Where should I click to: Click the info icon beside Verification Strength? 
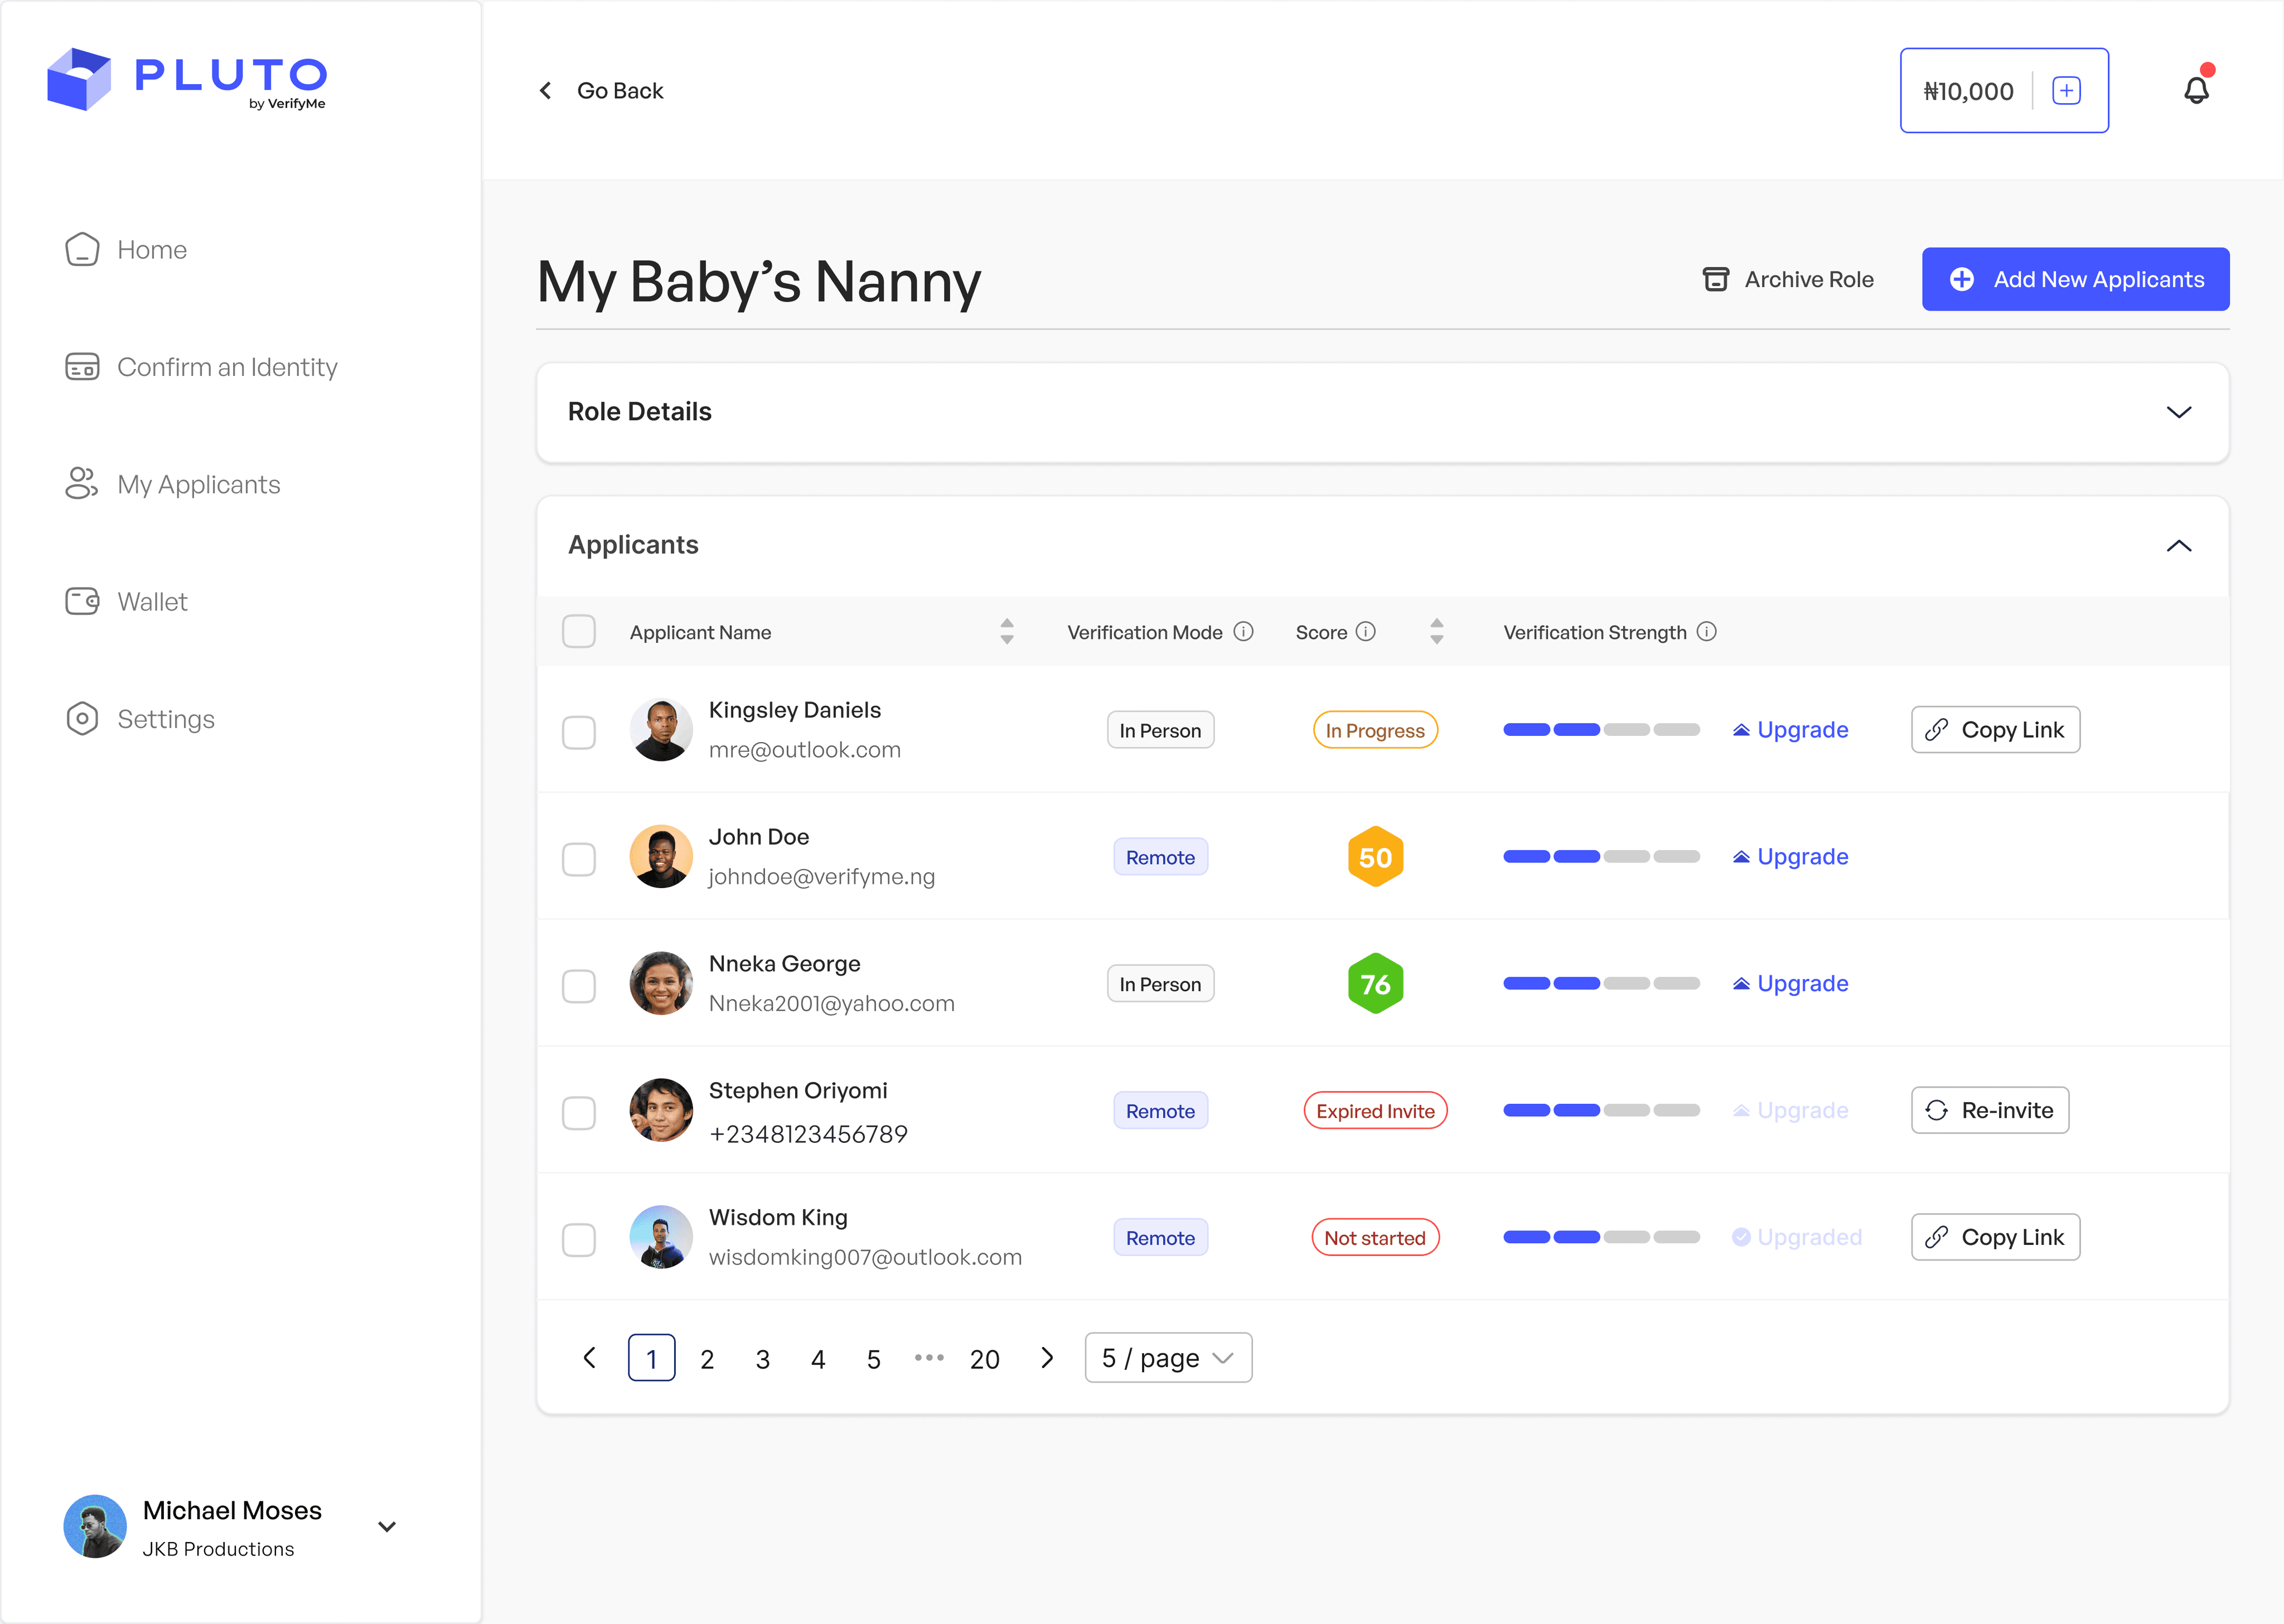[x=1707, y=632]
